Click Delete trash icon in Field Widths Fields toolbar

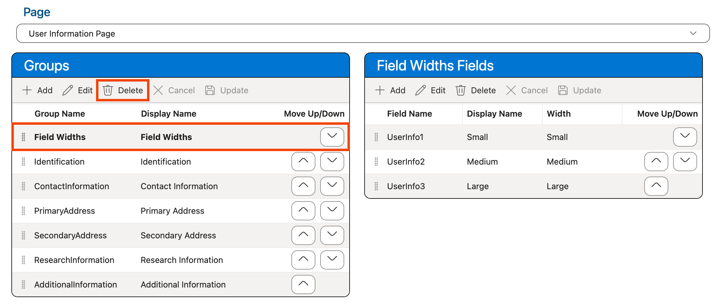[461, 90]
